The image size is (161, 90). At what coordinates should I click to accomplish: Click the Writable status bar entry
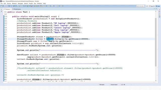102,84
